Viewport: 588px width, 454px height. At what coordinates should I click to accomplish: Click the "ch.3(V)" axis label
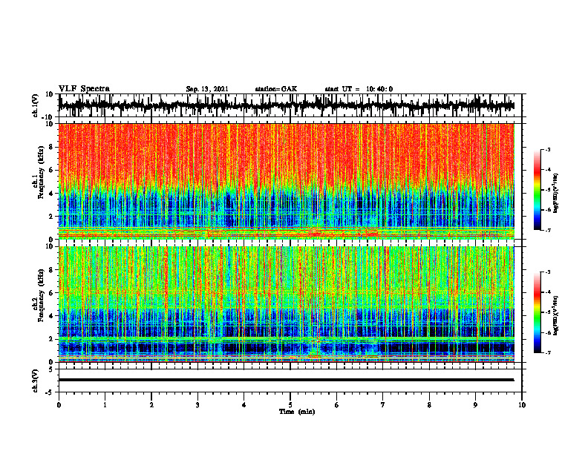[34, 381]
